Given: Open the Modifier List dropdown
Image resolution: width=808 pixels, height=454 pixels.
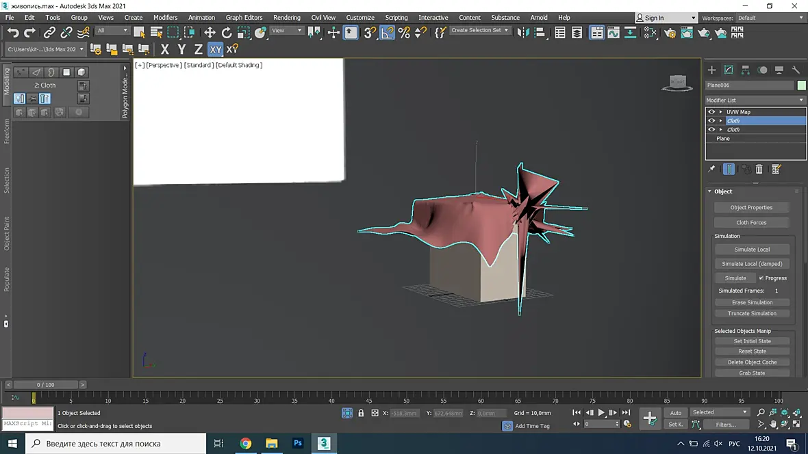Looking at the screenshot, I should coord(755,100).
